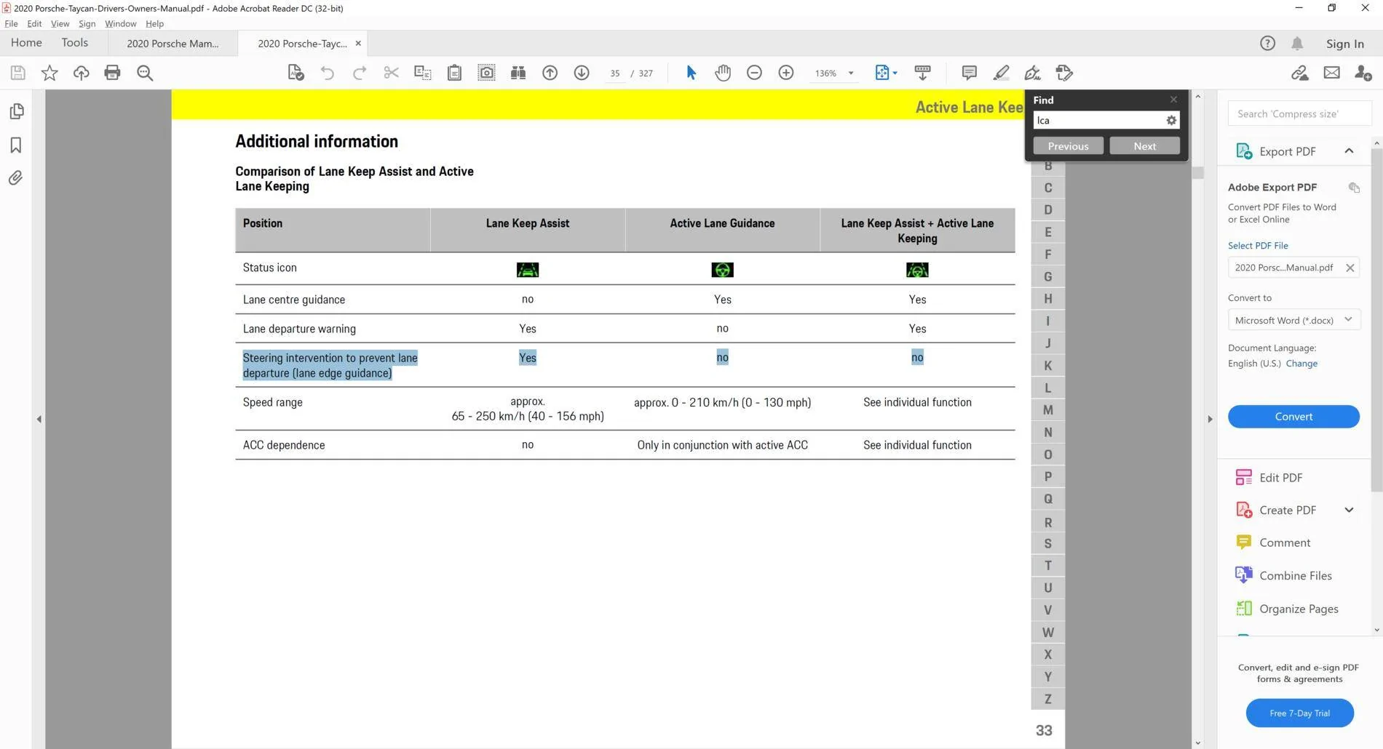Viewport: 1383px width, 749px height.
Task: Click the document vertical scrollbar thumb
Action: [1197, 172]
